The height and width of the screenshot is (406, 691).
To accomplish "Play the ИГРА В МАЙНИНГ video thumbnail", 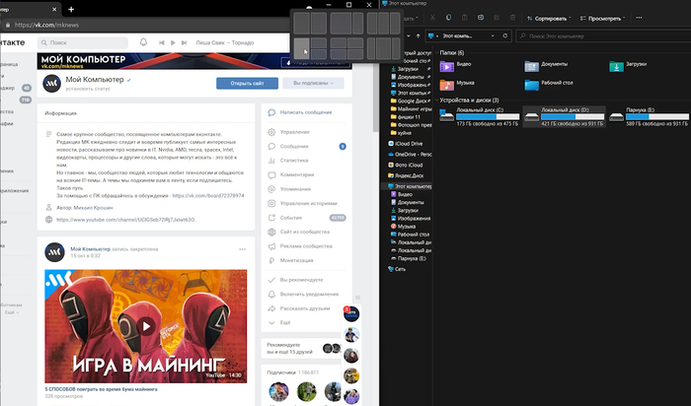I will (x=146, y=326).
